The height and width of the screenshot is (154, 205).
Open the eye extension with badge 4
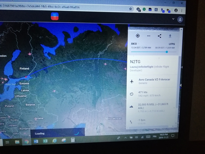(138, 9)
